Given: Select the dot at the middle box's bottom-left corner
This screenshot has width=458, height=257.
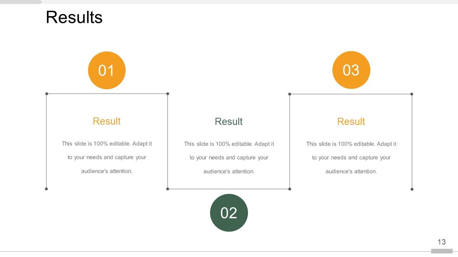Looking at the screenshot, I should (x=168, y=189).
